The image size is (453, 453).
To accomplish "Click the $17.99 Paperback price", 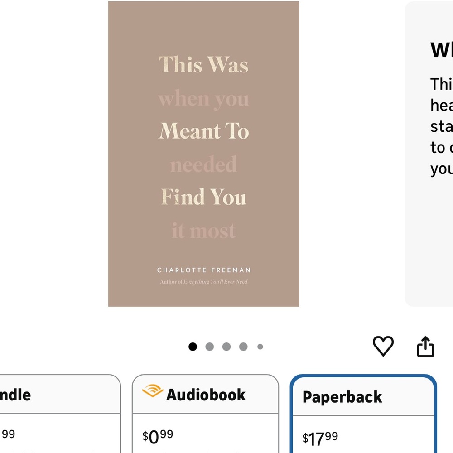I will (x=320, y=437).
